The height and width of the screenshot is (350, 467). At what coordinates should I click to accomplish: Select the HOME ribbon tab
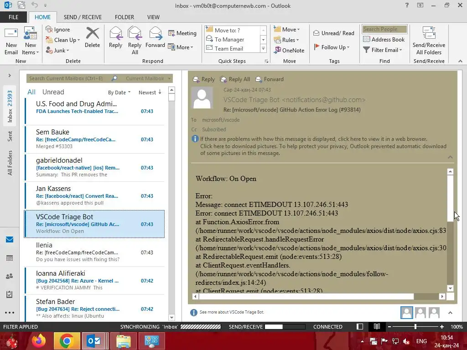coord(42,17)
